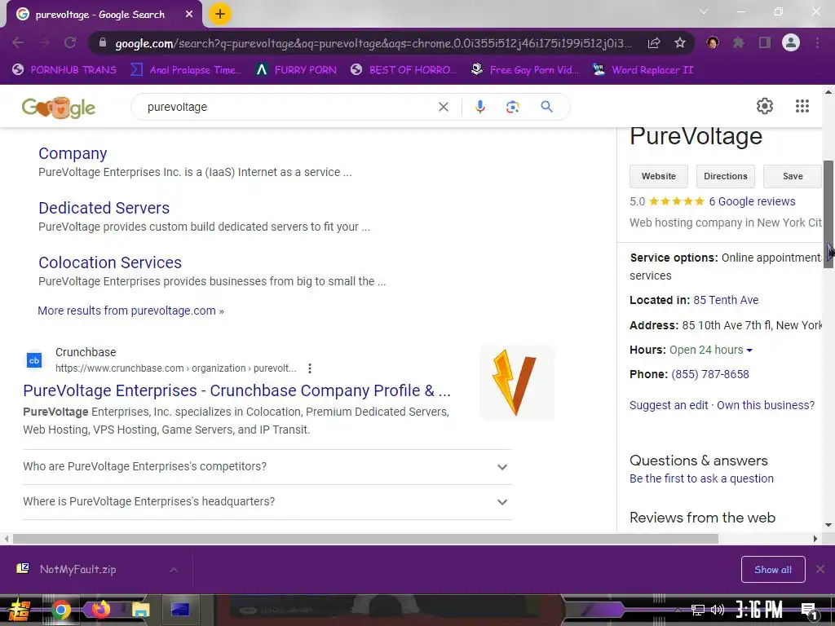Click Own this business? link

765,405
